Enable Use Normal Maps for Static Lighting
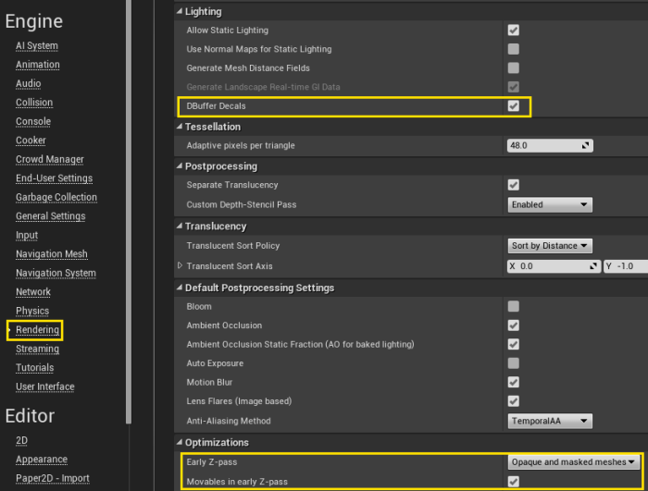Image resolution: width=648 pixels, height=491 pixels. tap(514, 49)
